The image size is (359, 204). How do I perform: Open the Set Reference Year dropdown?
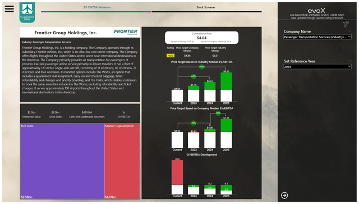pyautogui.click(x=317, y=67)
